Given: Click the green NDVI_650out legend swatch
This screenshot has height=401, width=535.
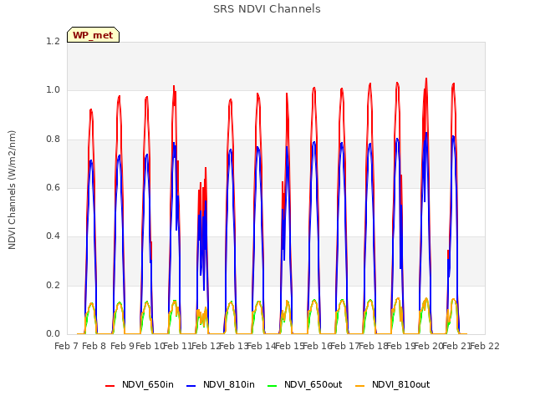Looking at the screenshot, I should [x=273, y=386].
